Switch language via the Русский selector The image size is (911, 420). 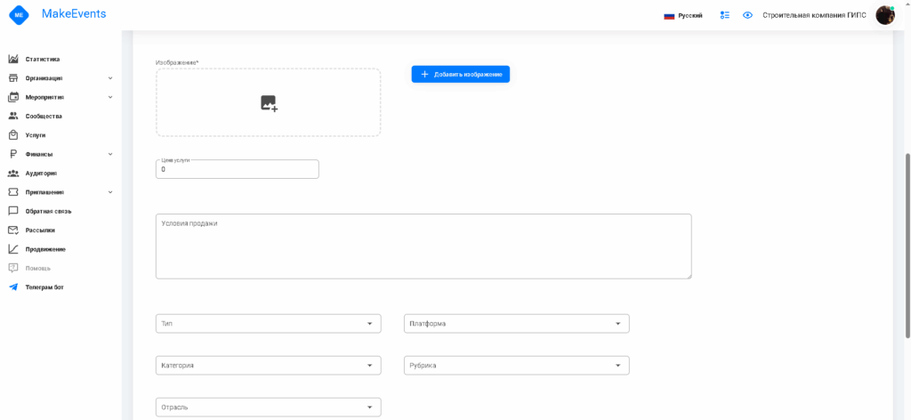point(683,15)
